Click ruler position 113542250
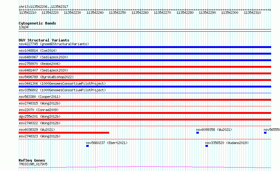This screenshot has height=171, width=280. pyautogui.click(x=117, y=13)
